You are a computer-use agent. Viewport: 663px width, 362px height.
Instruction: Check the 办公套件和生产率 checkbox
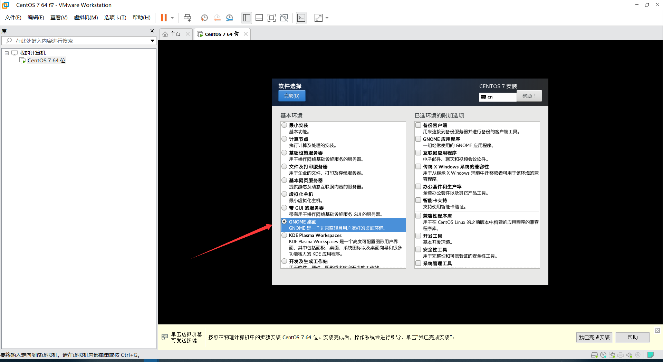point(418,186)
